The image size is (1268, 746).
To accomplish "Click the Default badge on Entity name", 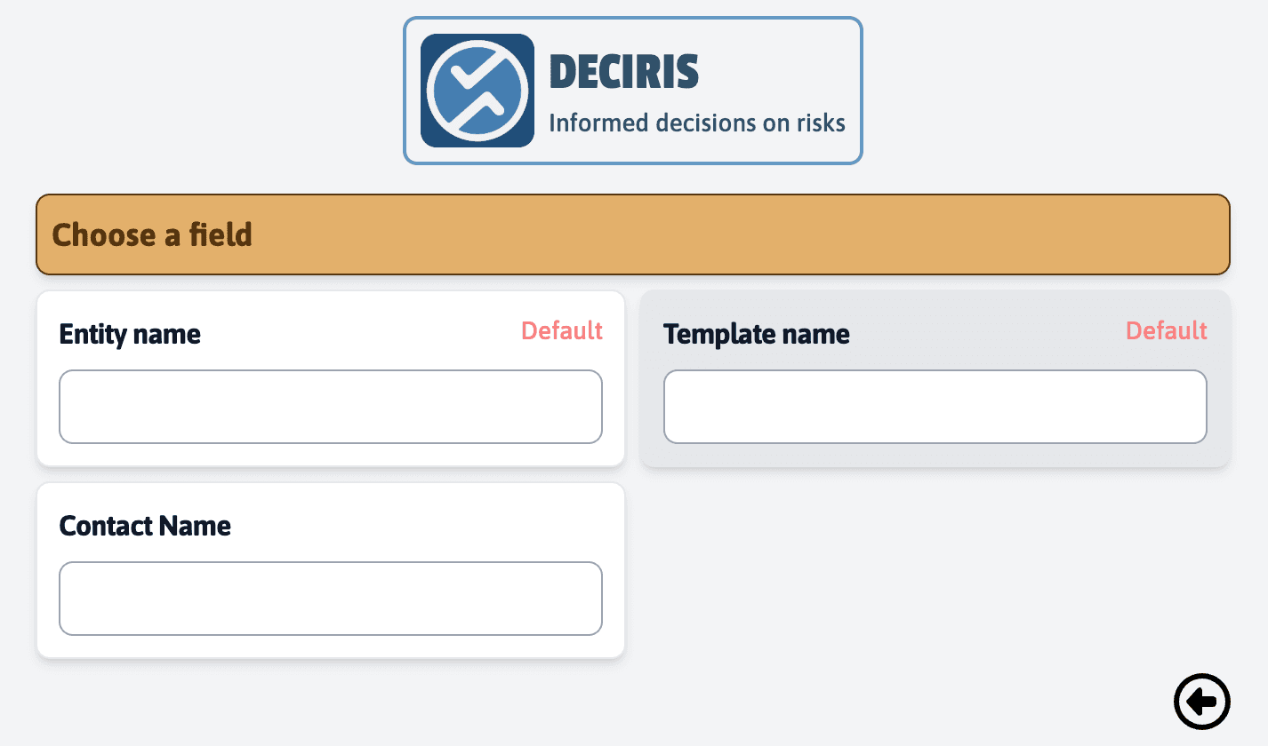I will 561,330.
